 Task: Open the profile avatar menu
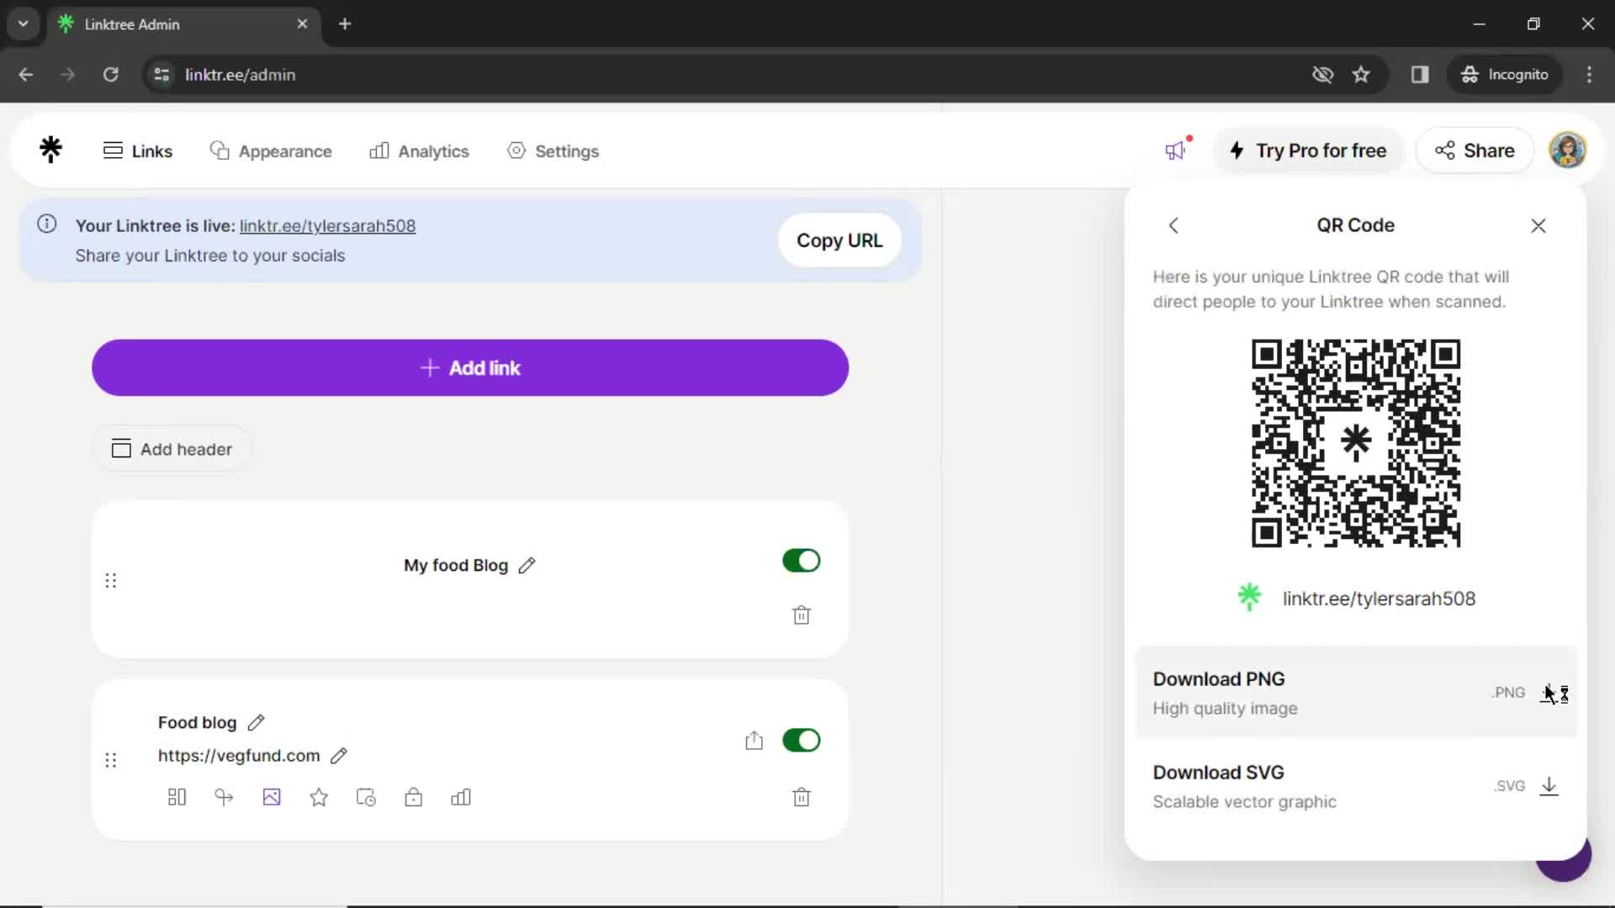point(1567,150)
